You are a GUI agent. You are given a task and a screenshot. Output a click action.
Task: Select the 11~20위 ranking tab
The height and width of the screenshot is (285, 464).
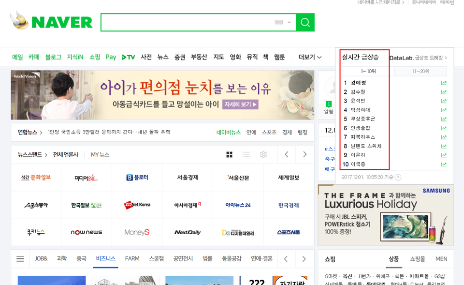pyautogui.click(x=420, y=71)
